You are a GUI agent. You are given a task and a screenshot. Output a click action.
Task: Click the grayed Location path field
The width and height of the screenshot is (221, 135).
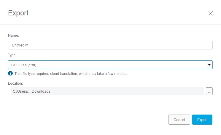click(107, 91)
